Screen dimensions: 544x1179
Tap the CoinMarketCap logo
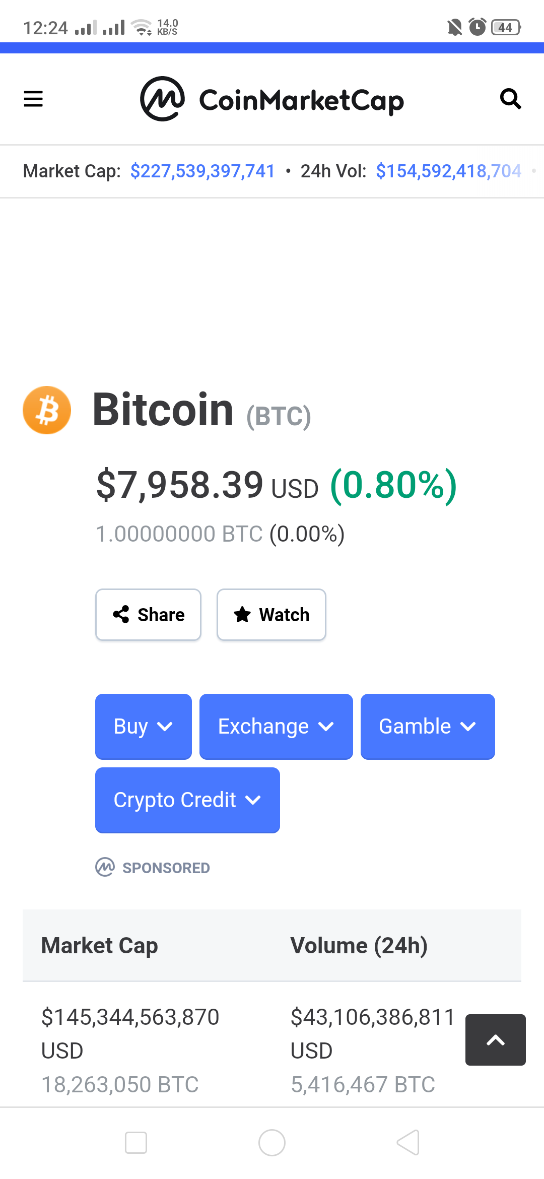pos(272,99)
